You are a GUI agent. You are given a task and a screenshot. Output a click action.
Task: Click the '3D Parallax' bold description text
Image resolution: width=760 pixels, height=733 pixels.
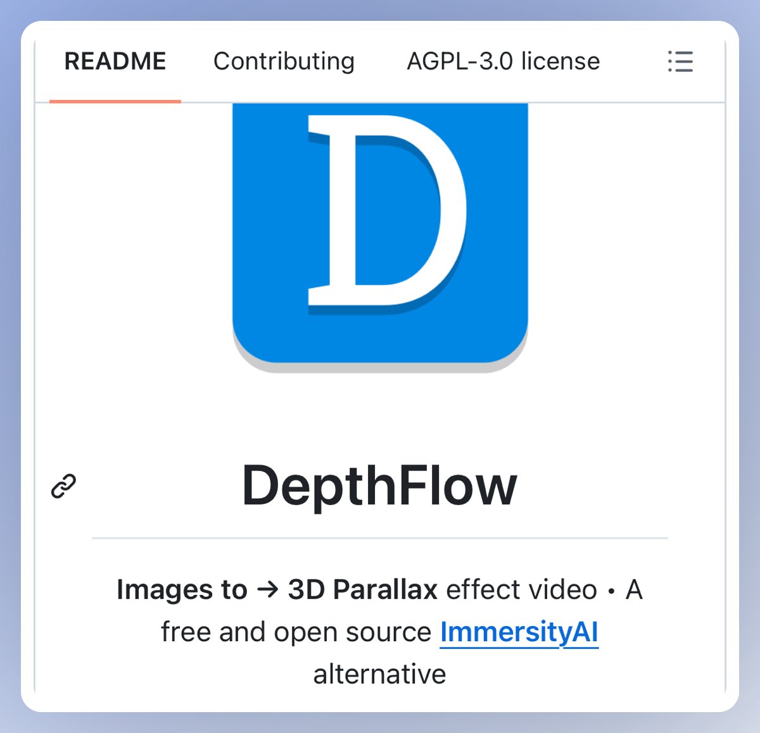click(362, 589)
